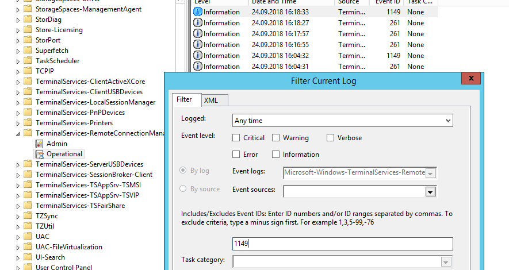Click the Event ID input field containing 1149

[342, 244]
